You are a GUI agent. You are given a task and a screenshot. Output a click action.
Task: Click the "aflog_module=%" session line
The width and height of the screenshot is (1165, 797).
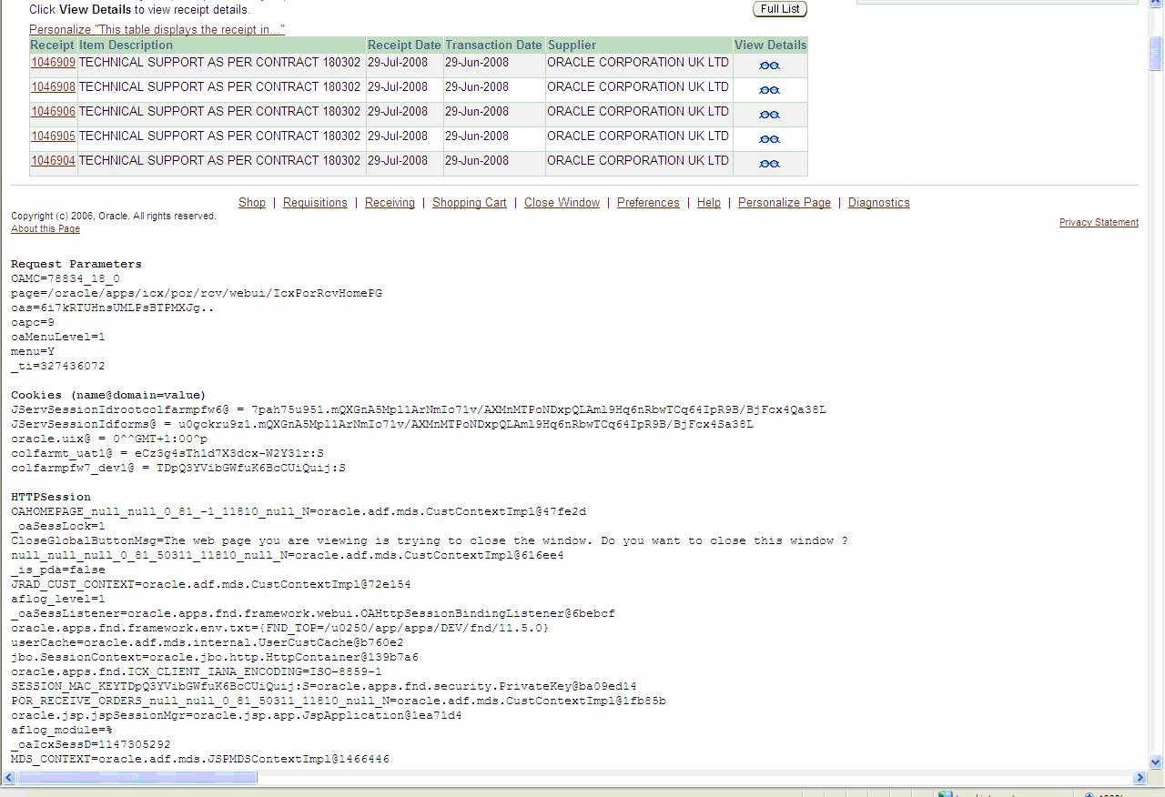62,730
